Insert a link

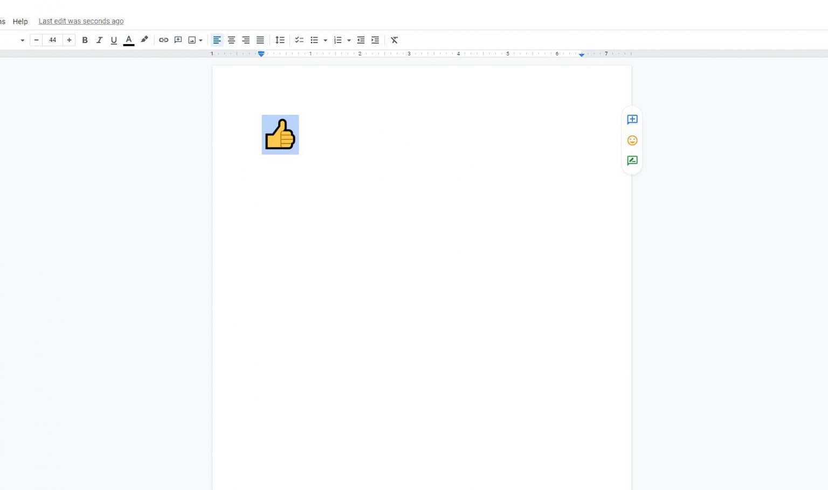click(x=164, y=40)
